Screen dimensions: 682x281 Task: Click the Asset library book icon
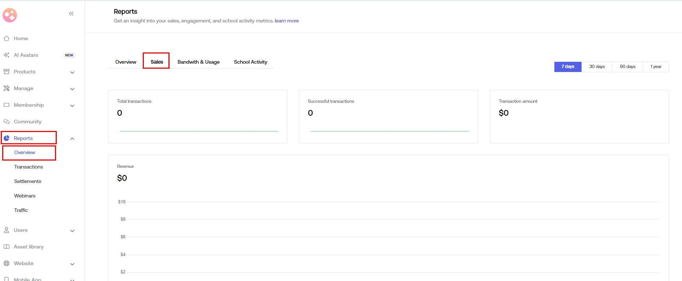pyautogui.click(x=7, y=247)
